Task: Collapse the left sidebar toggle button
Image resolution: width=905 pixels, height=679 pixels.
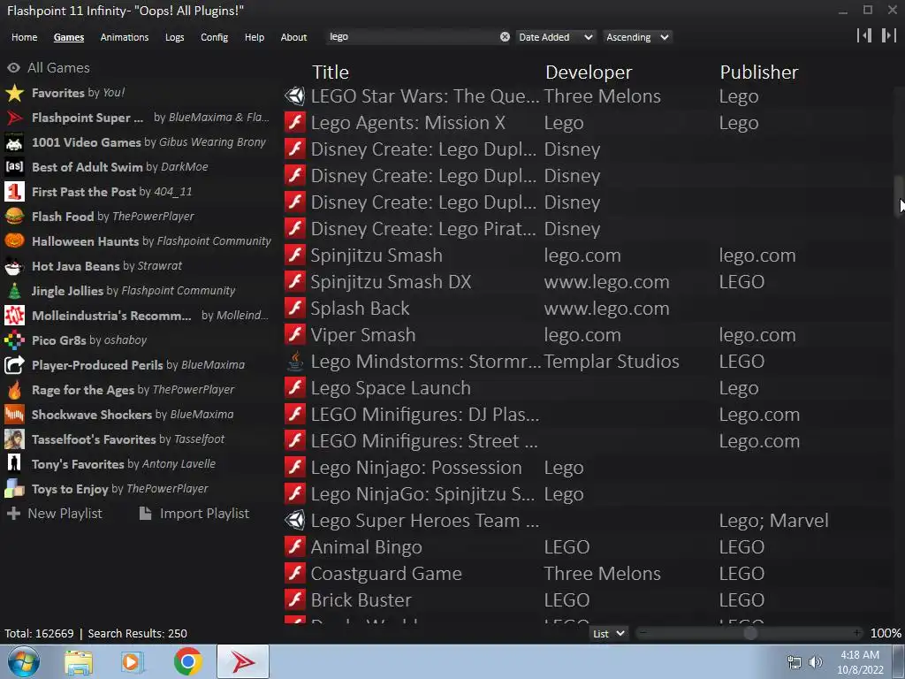Action: click(x=864, y=35)
